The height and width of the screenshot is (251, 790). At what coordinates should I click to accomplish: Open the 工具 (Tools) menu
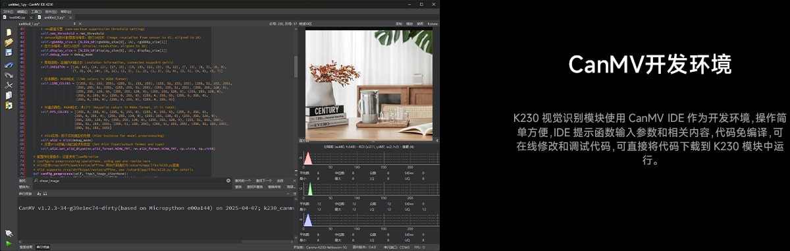pyautogui.click(x=36, y=11)
